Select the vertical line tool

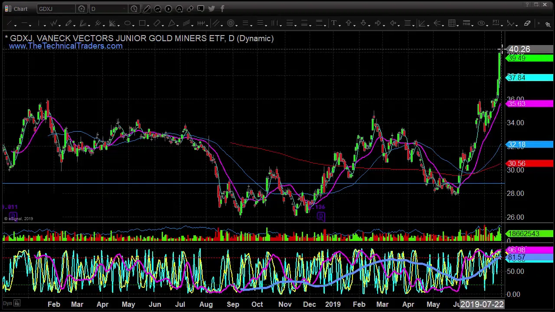tap(39, 23)
